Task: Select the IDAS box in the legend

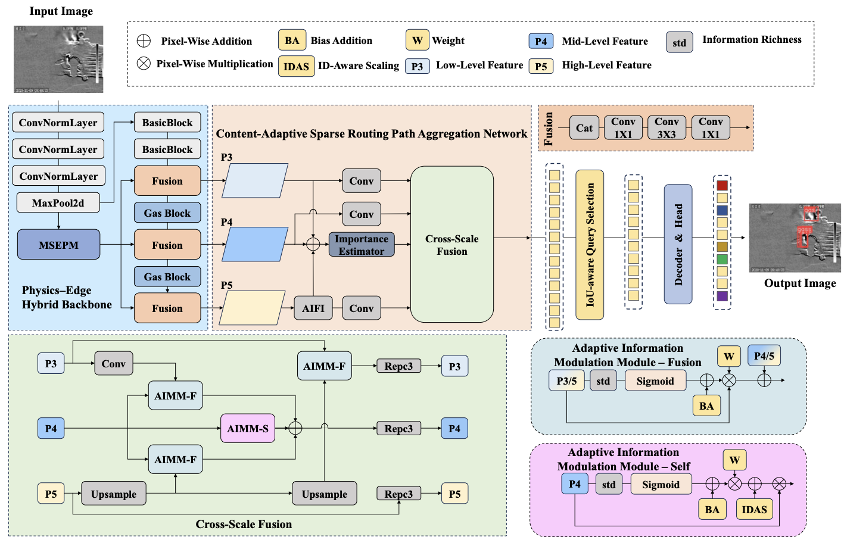Action: [296, 66]
